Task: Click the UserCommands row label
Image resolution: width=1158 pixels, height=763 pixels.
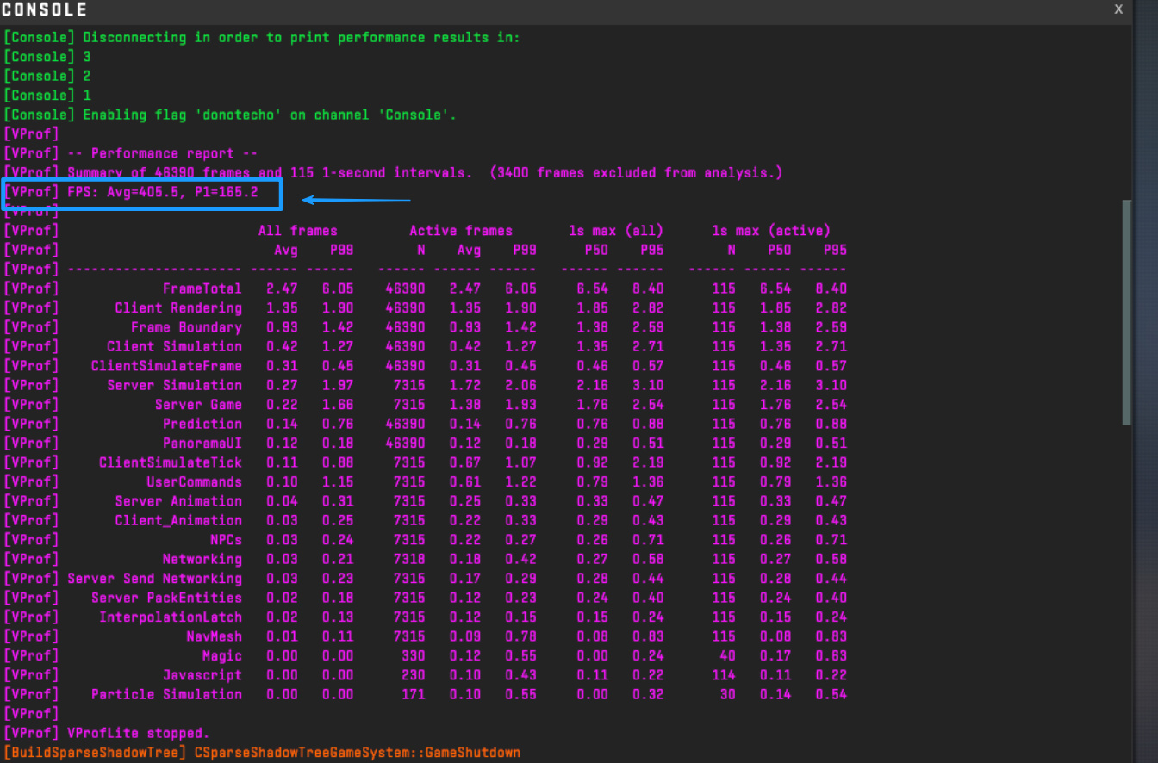Action: pyautogui.click(x=194, y=481)
